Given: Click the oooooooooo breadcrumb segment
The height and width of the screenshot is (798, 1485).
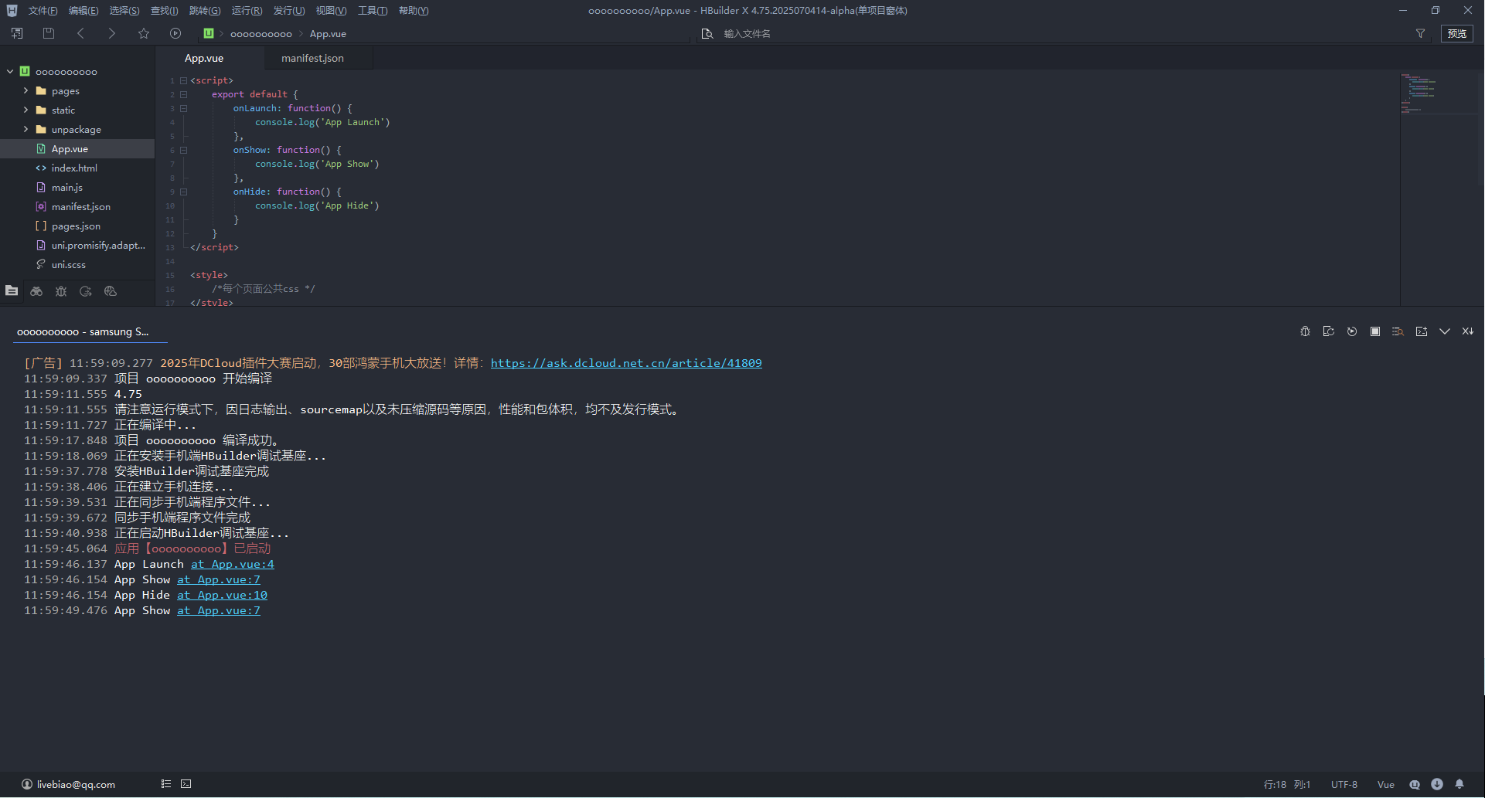Looking at the screenshot, I should coord(261,33).
